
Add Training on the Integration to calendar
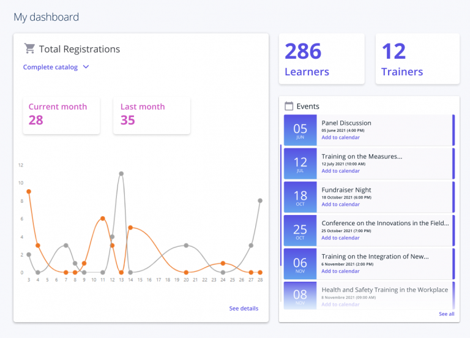pos(340,271)
